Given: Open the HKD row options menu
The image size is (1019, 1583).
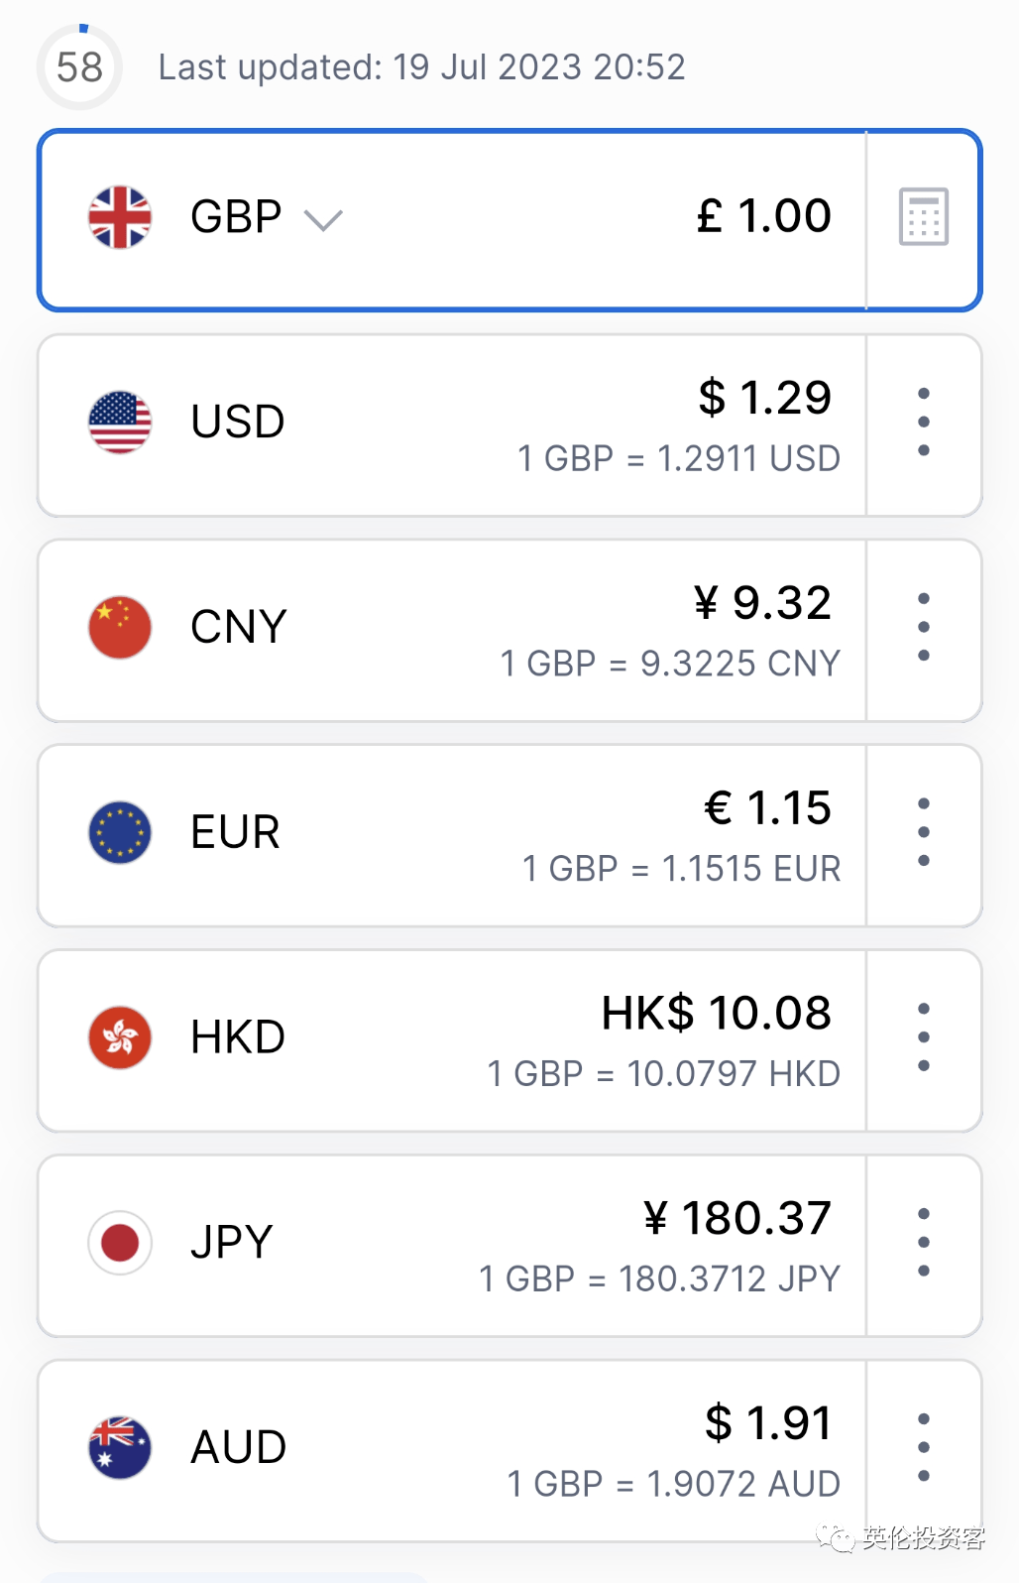Looking at the screenshot, I should (x=924, y=1037).
